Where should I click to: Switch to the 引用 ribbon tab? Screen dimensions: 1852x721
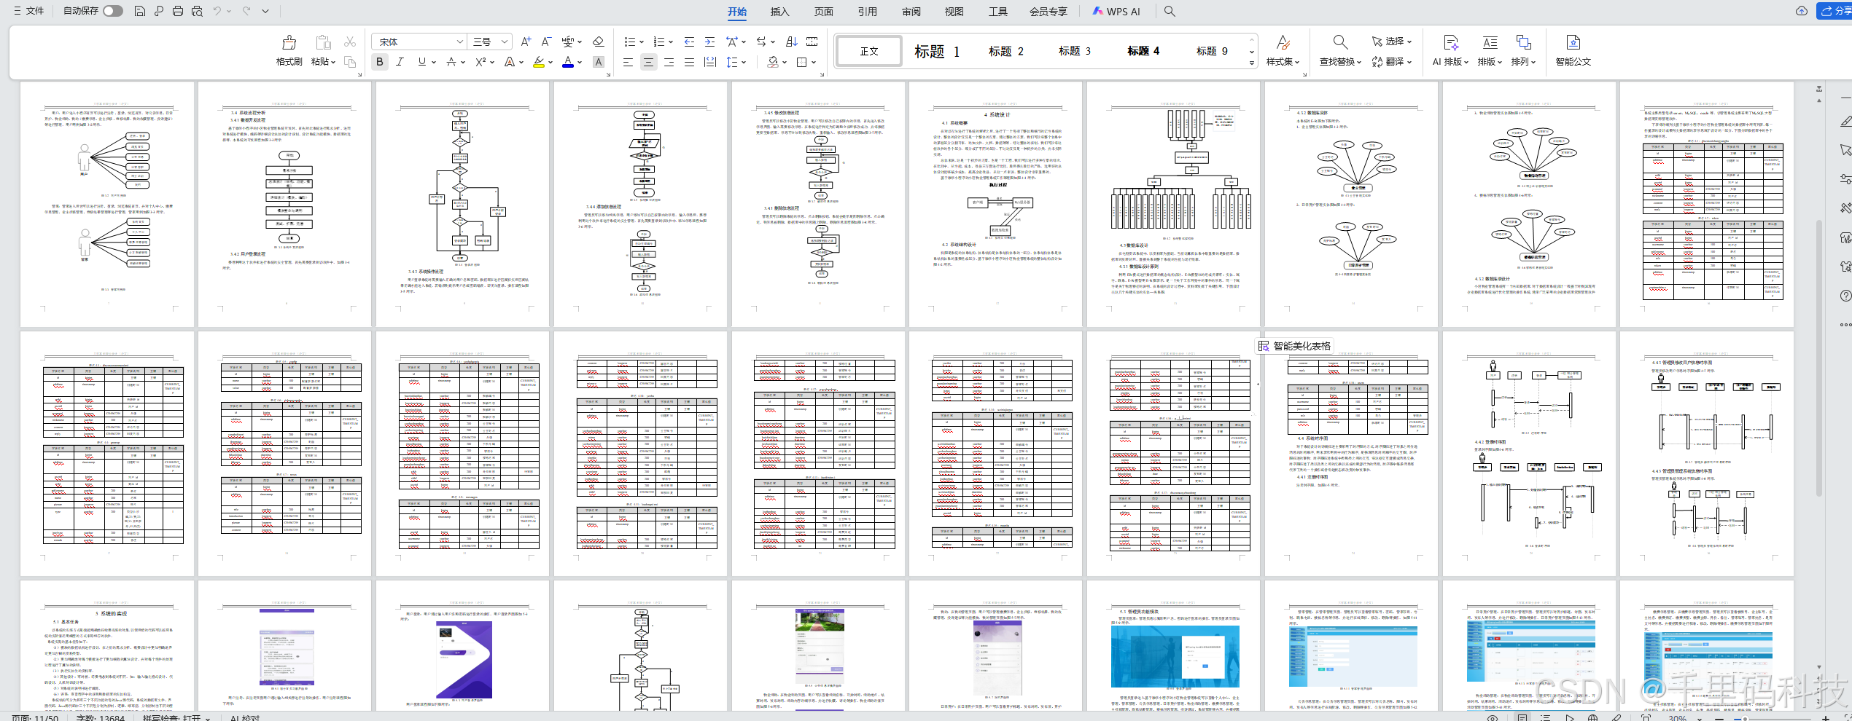tap(868, 11)
